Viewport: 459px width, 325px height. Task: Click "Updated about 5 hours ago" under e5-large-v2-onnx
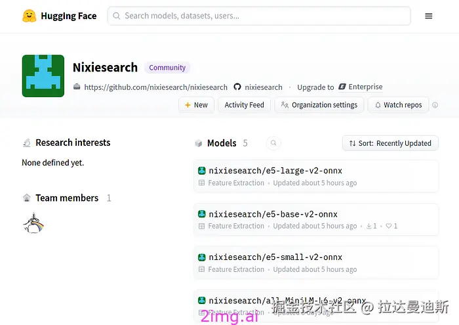pos(315,183)
